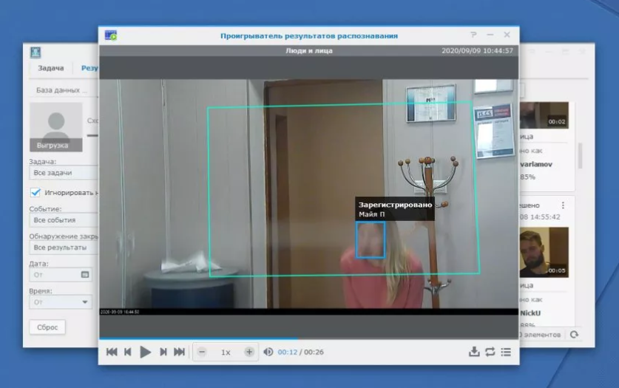Toggle loop playback icon
The height and width of the screenshot is (388, 619).
coord(490,352)
